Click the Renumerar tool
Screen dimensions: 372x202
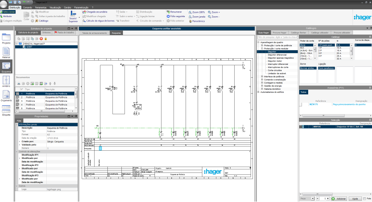[174, 12]
